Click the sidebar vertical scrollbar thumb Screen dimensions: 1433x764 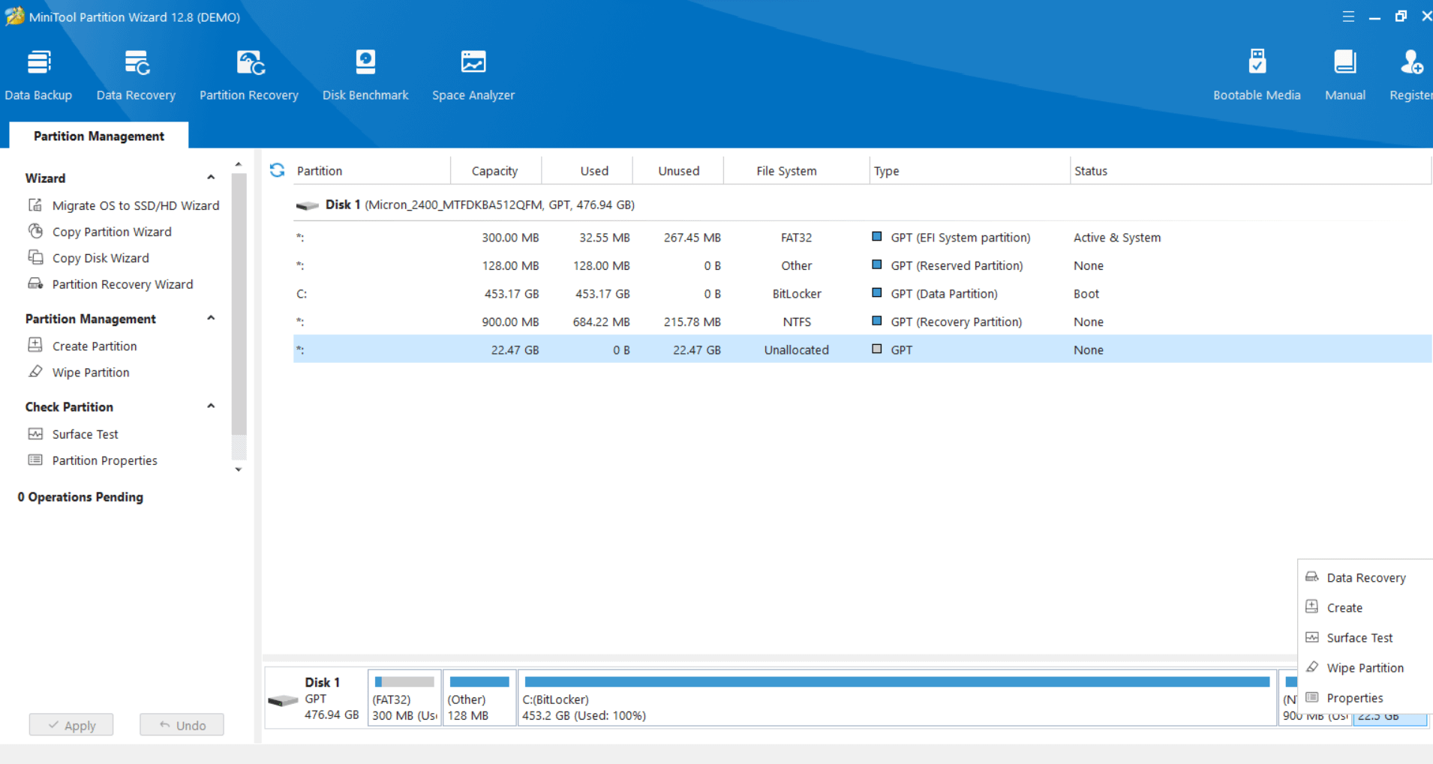(x=239, y=304)
